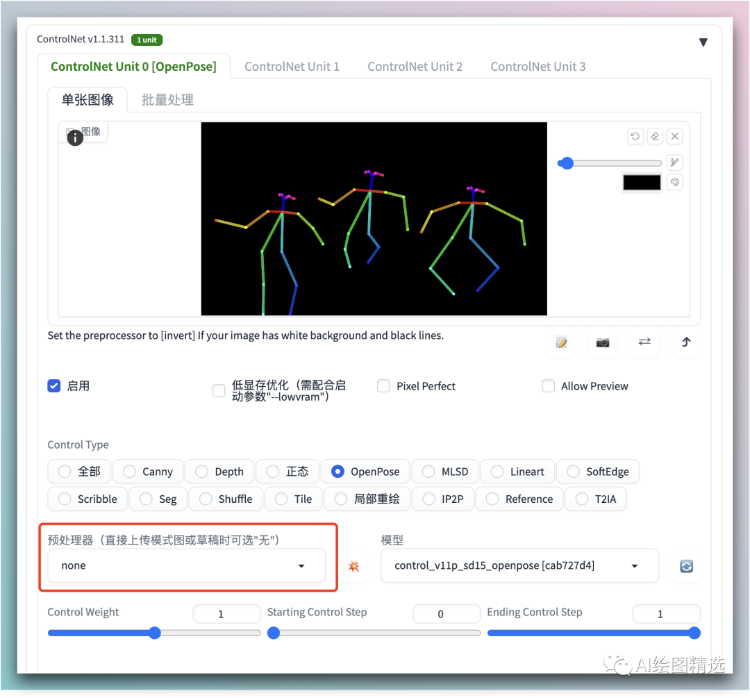Select the Depth control type
The height and width of the screenshot is (698, 750).
219,472
